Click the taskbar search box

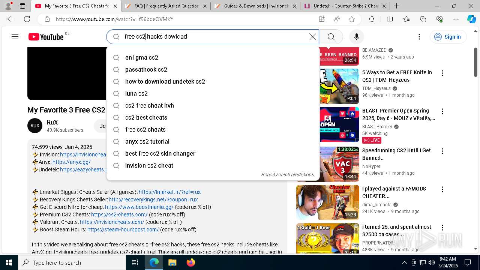coord(72,262)
